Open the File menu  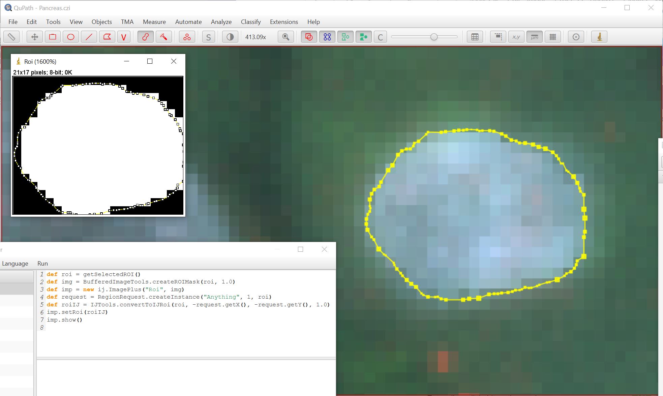point(13,22)
